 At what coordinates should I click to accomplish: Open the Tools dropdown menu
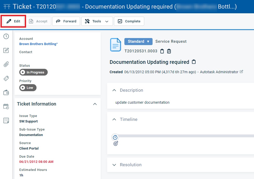click(97, 21)
